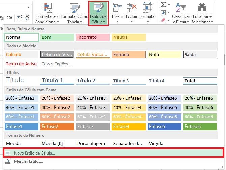Apply the Título 1 style
Image resolution: width=226 pixels, height=170 pixels.
pyautogui.click(x=57, y=81)
